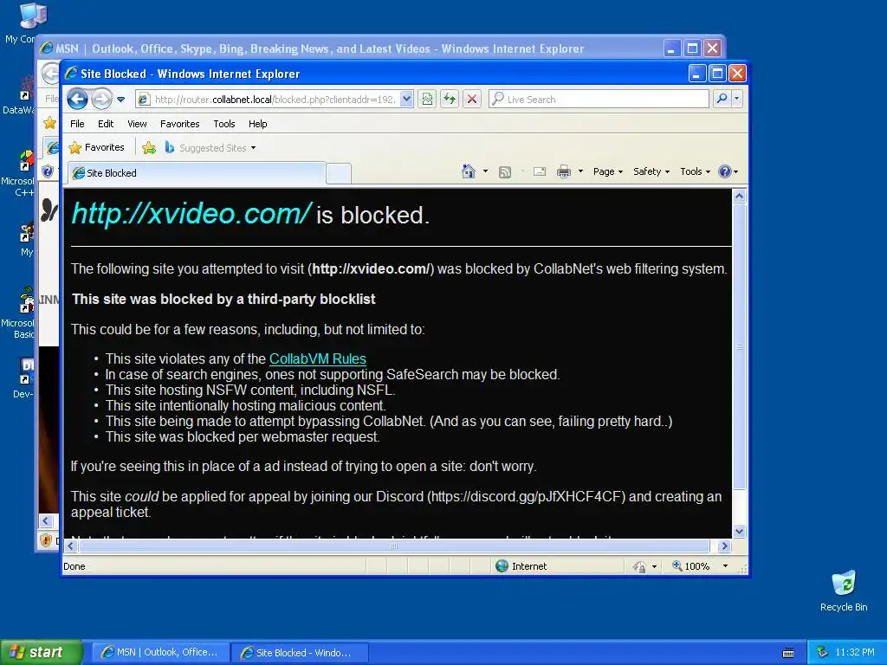Viewport: 887px width, 665px height.
Task: Click the http://xvideo.com/ heading text
Action: pos(191,214)
